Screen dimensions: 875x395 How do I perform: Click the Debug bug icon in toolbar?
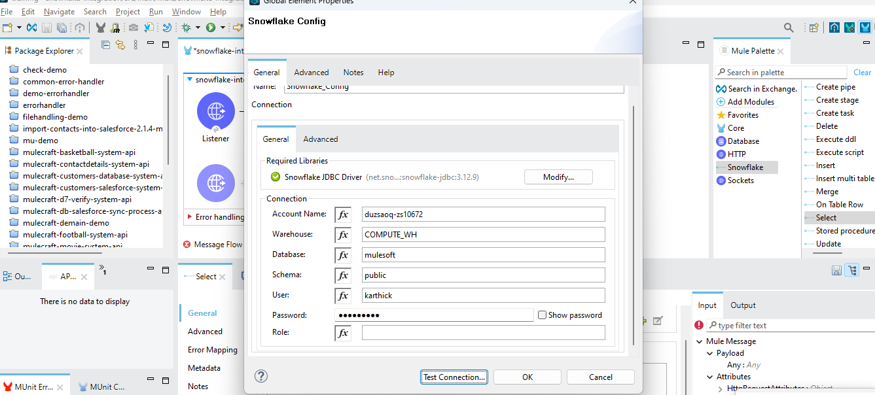pyautogui.click(x=187, y=27)
